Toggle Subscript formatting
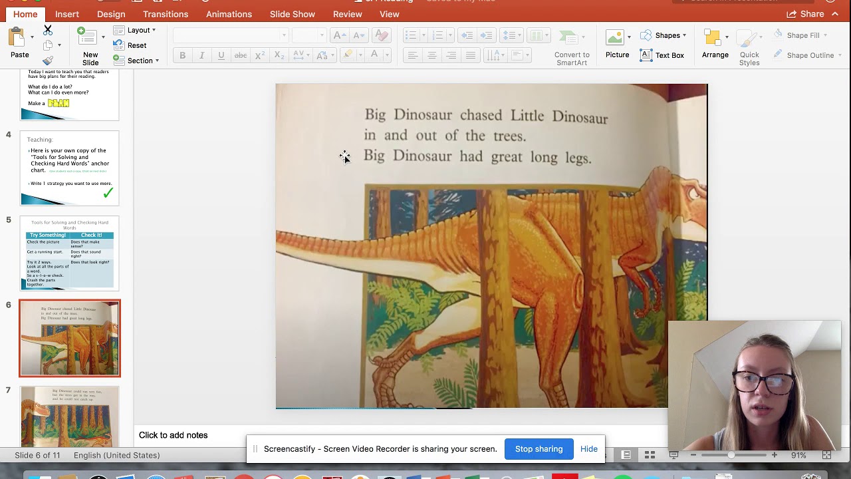Viewport: 851px width, 479px height. click(x=279, y=55)
